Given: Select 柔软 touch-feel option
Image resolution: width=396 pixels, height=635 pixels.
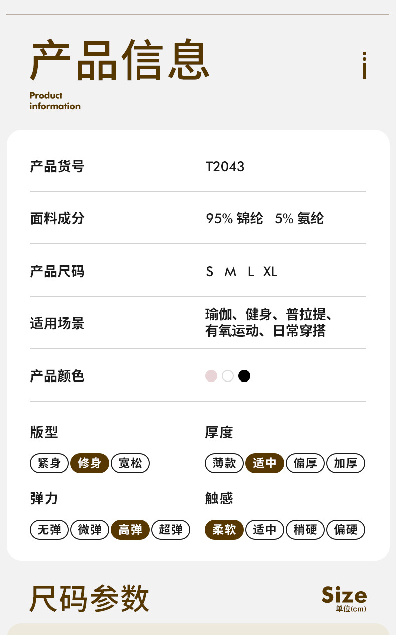Looking at the screenshot, I should coord(224,530).
